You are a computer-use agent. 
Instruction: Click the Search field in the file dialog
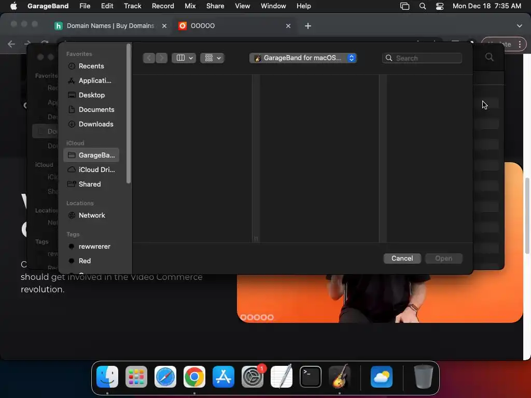[x=422, y=58]
